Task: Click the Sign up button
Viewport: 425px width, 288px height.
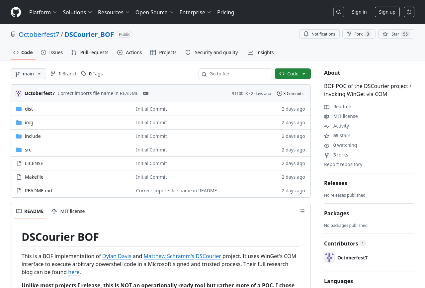Action: point(387,12)
